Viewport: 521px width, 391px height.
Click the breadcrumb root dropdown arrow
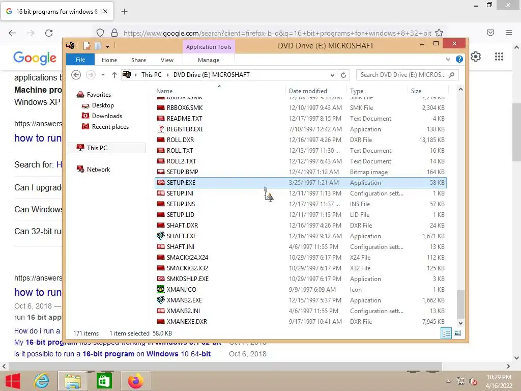click(135, 75)
